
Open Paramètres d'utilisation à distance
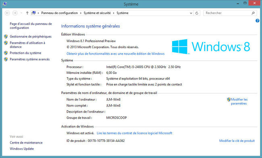(27, 45)
